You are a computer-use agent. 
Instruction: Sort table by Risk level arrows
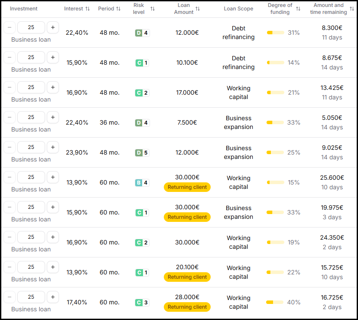(153, 9)
